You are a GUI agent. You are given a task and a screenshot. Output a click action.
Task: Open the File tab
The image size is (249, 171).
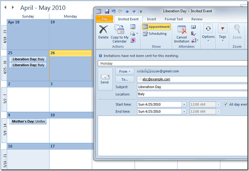tap(104, 19)
